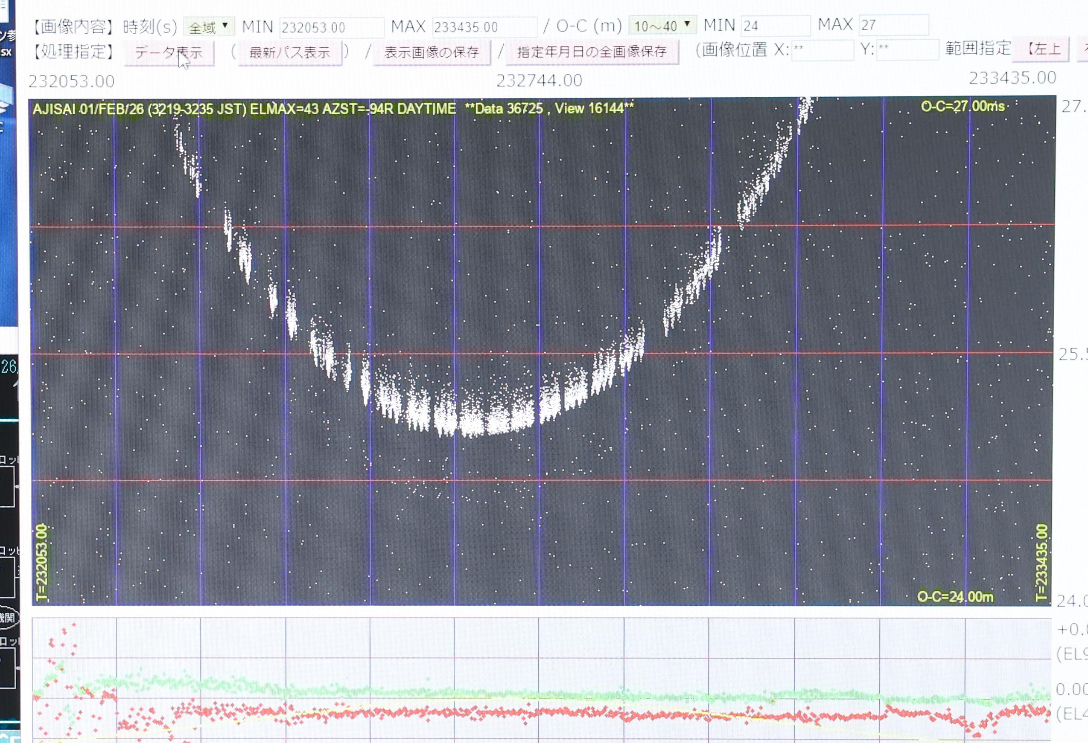The image size is (1088, 743).
Task: Click the 【画像内容】 label
Action: (73, 27)
